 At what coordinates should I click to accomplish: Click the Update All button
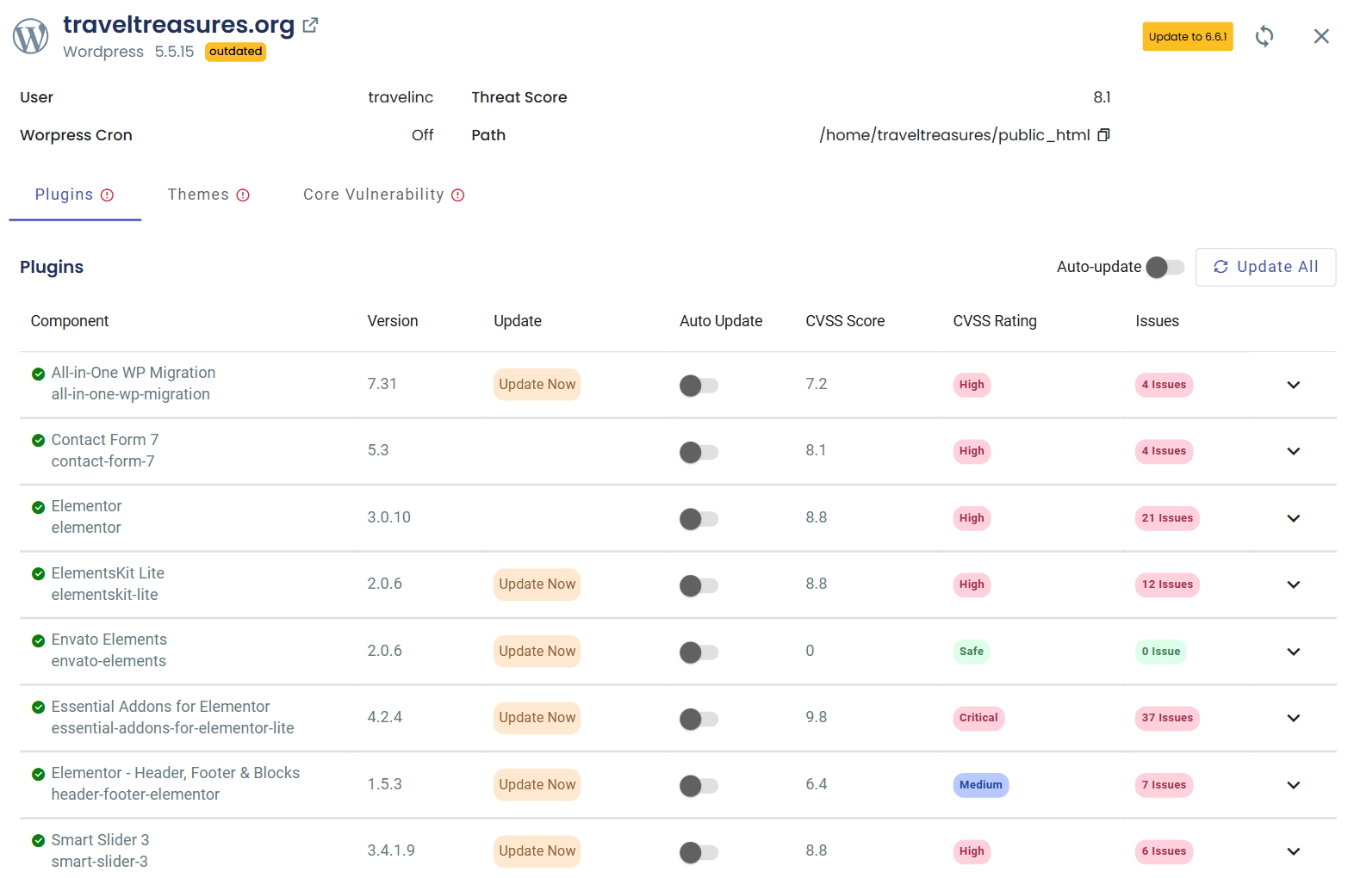click(x=1265, y=267)
